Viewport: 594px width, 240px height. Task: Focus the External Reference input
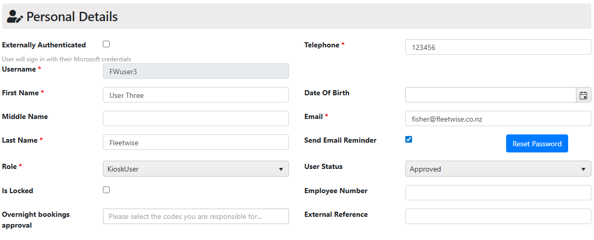(x=498, y=216)
